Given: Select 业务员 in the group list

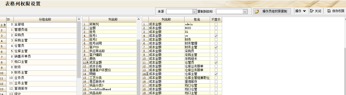Looking at the screenshot, I should click(x=45, y=78).
